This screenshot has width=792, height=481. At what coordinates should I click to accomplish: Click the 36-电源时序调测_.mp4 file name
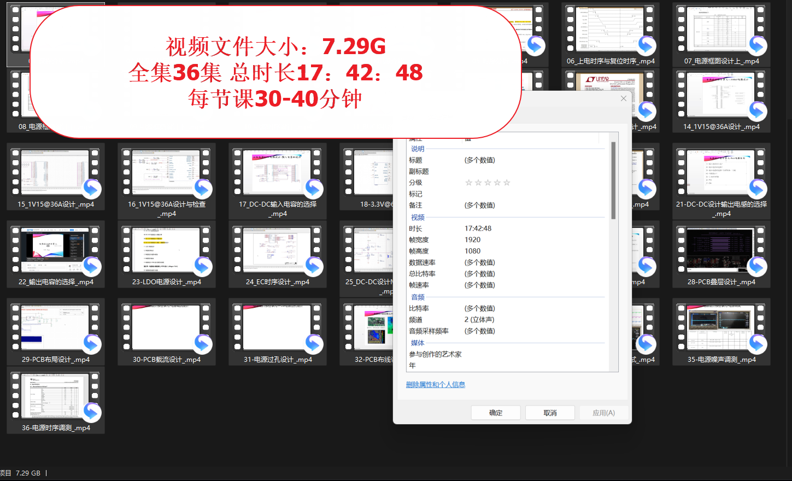coord(56,428)
